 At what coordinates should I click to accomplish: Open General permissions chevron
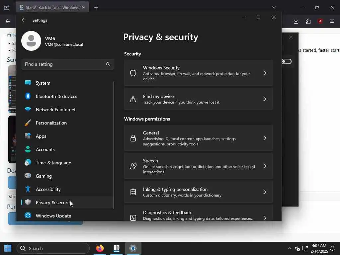[x=265, y=138]
